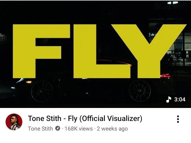Click the music note icon on the duration badge
This screenshot has height=143, width=191.
point(169,99)
